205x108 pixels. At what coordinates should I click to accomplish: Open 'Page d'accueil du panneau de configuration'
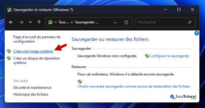coord(37,39)
